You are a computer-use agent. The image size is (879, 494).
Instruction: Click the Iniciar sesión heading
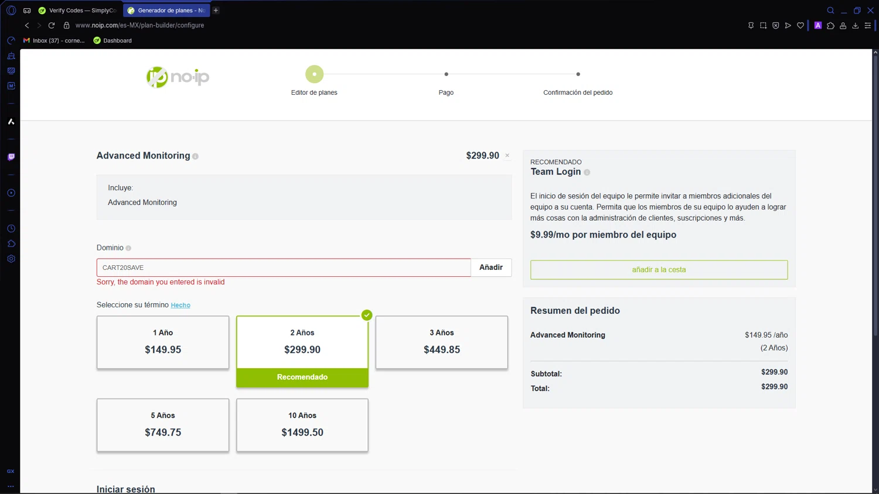pyautogui.click(x=126, y=489)
